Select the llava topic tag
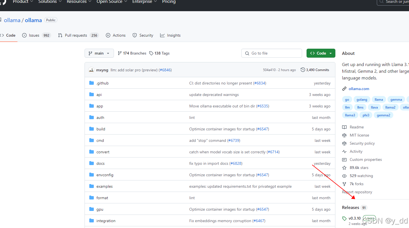Screen dimensions: 409x228 pyautogui.click(x=374, y=107)
